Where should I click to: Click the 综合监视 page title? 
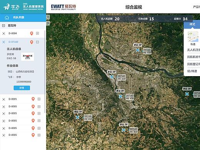point(133,7)
